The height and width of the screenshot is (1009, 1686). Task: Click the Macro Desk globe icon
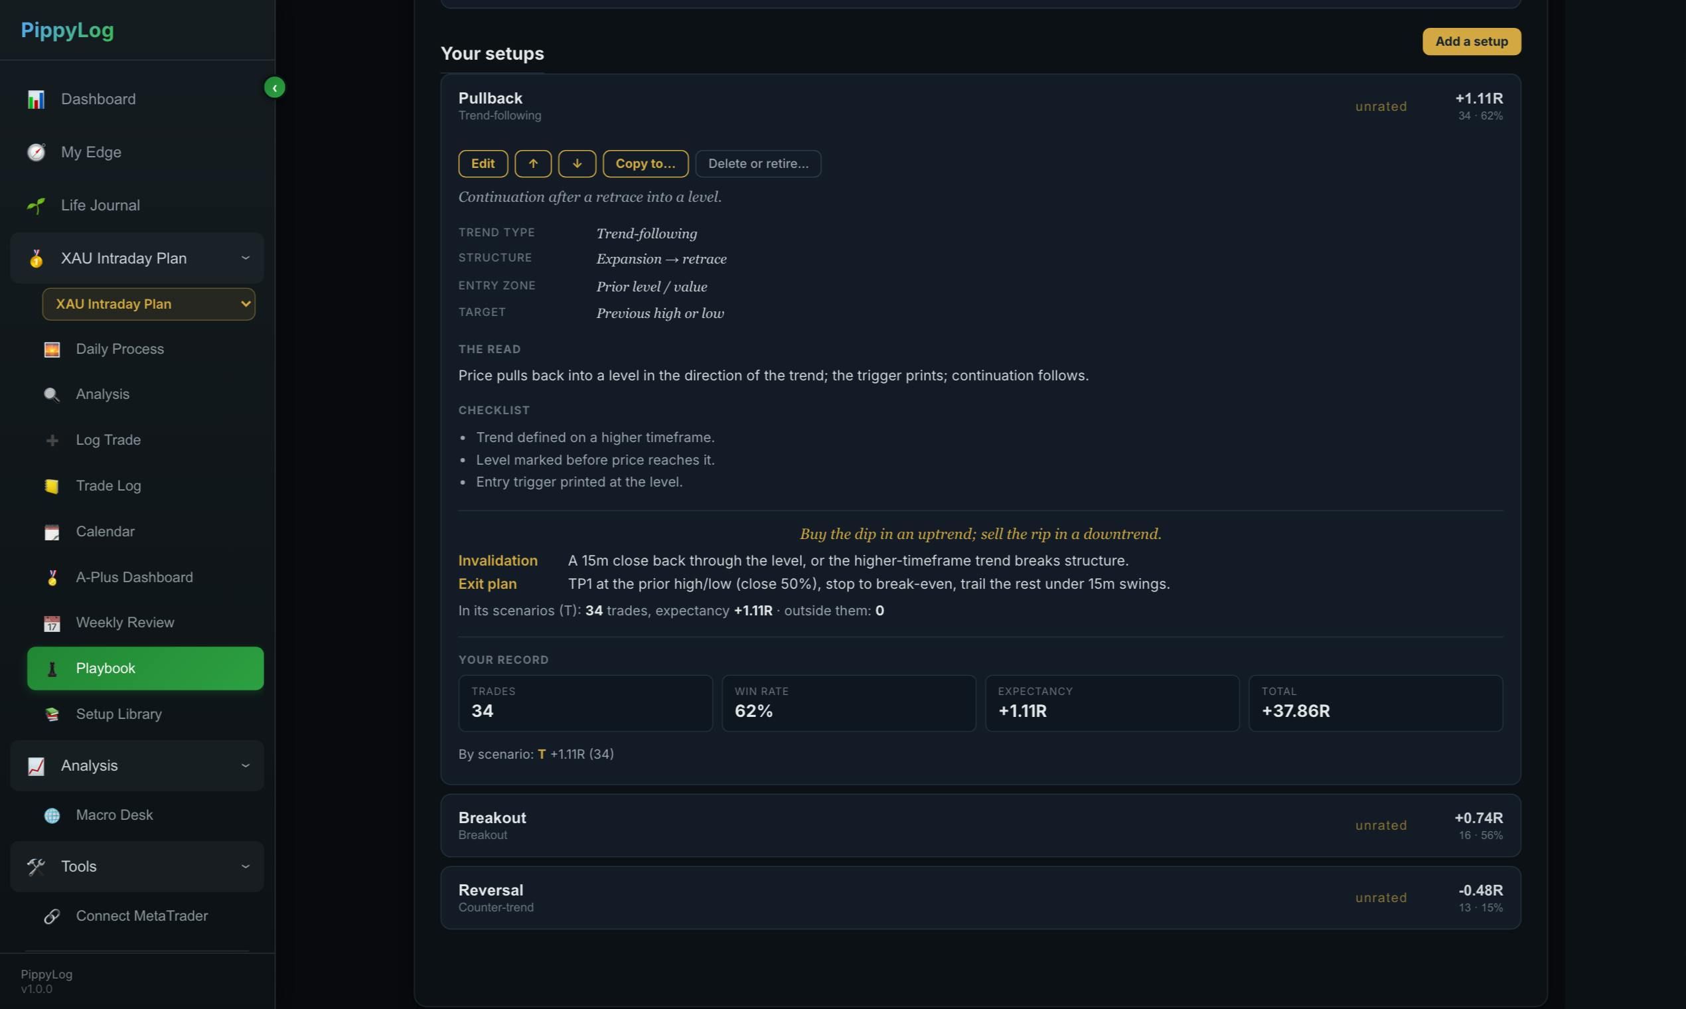[x=52, y=815]
